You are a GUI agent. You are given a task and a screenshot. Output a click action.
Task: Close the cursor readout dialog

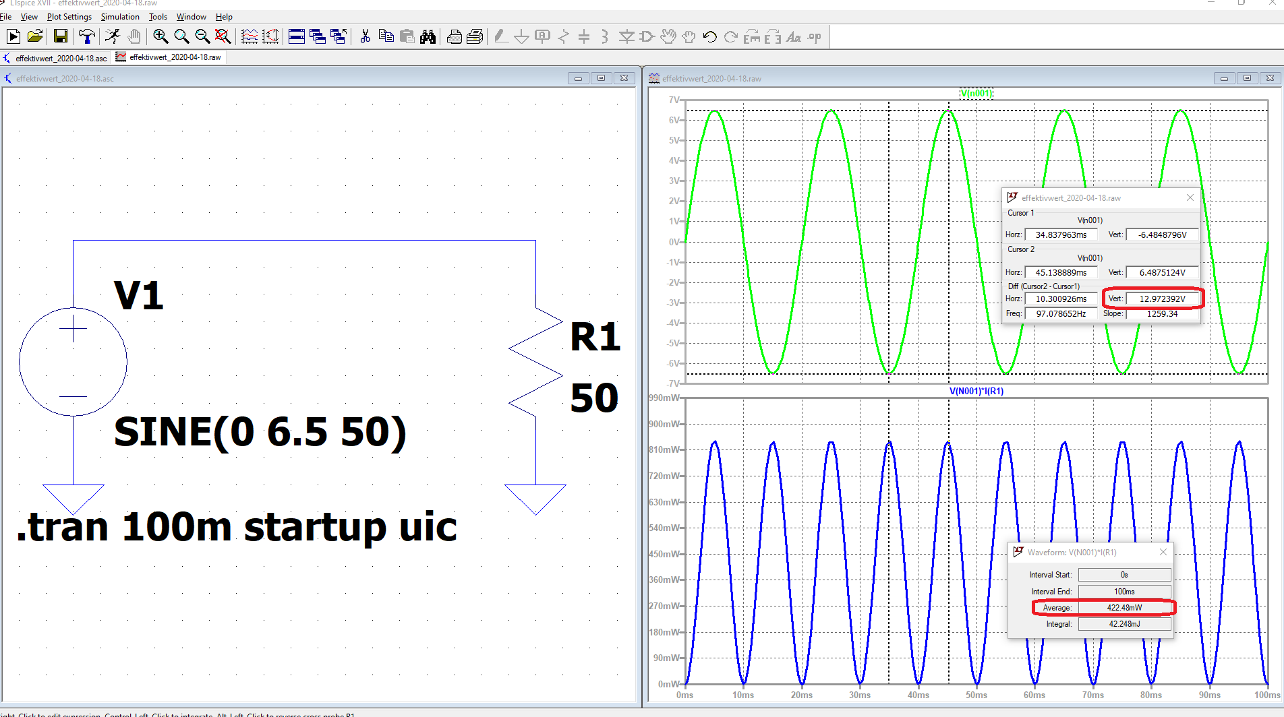pyautogui.click(x=1190, y=197)
